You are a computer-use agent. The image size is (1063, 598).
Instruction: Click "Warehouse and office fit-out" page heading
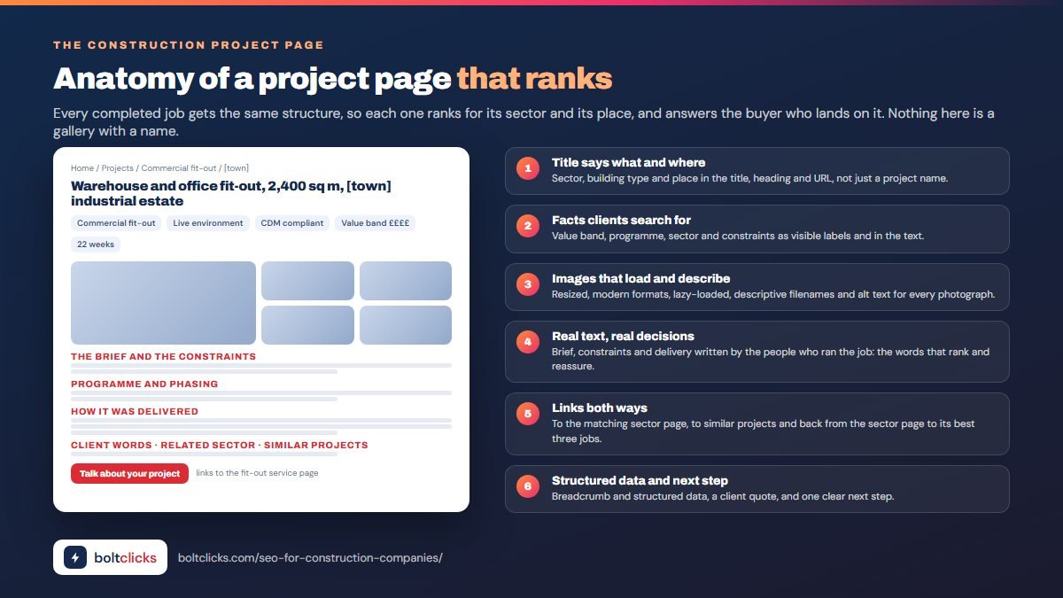(x=231, y=194)
